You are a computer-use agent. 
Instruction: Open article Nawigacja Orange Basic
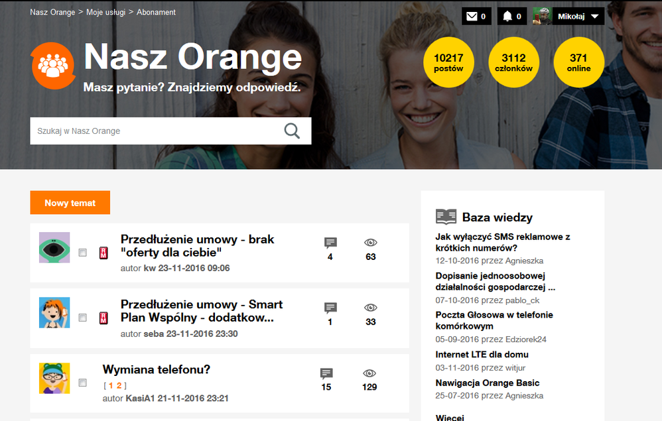pyautogui.click(x=487, y=383)
